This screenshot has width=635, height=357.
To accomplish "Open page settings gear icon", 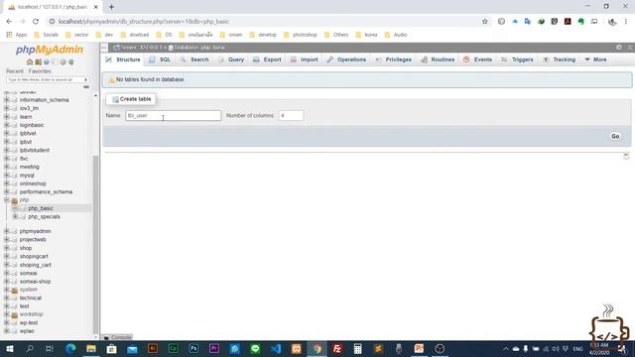I will coord(619,48).
